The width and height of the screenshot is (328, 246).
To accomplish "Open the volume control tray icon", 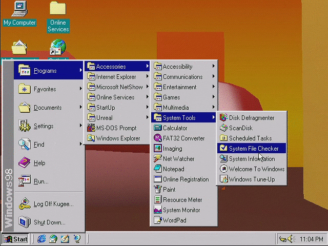I will pyautogui.click(x=291, y=239).
